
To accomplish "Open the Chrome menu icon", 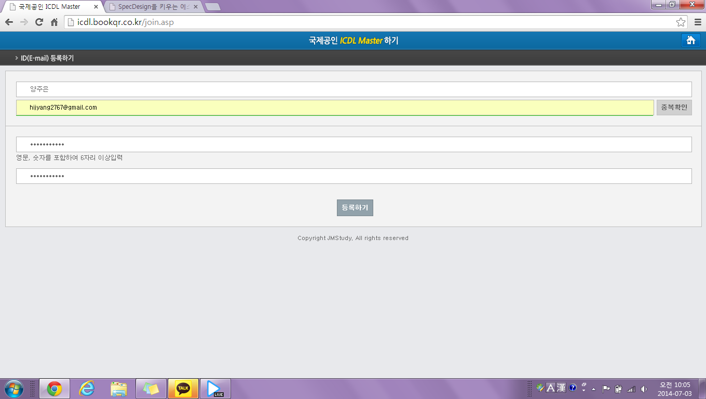I will click(697, 22).
